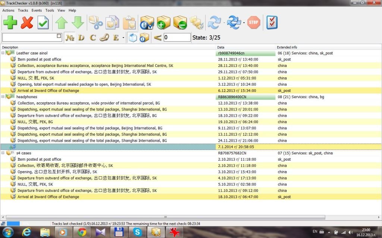Open dropdown arrow next to E filter
The width and height of the screenshot is (382, 238).
[x=123, y=38]
